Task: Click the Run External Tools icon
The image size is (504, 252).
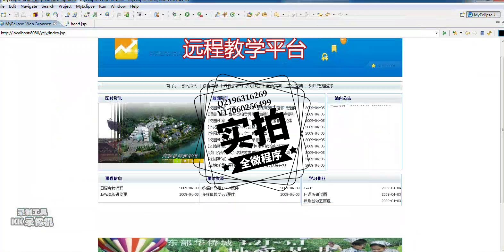Action: pyautogui.click(x=200, y=14)
